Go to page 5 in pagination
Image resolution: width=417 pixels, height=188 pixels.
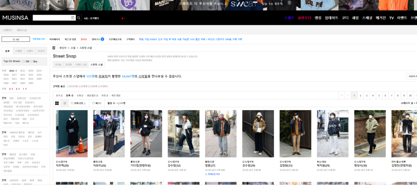pos(379,95)
